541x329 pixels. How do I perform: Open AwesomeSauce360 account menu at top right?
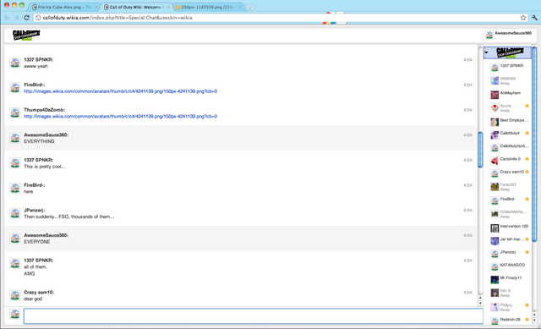point(508,34)
